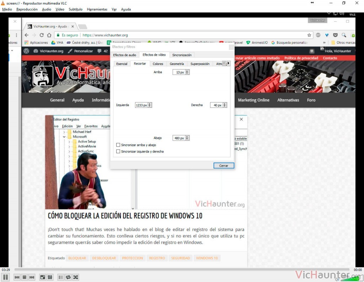Jump to the previous media item

pyautogui.click(x=17, y=277)
